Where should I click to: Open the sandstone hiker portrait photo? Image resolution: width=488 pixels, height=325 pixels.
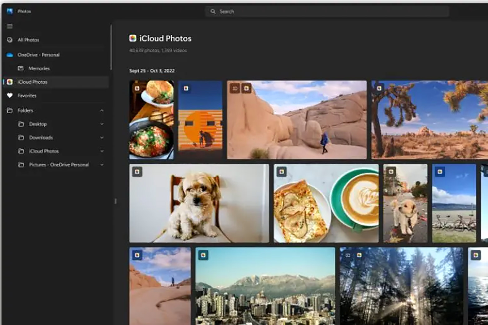(x=160, y=286)
